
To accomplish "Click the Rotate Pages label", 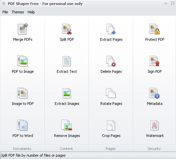I will click(111, 104).
